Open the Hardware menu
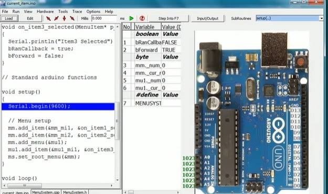The width and height of the screenshot is (328, 194). tap(45, 12)
